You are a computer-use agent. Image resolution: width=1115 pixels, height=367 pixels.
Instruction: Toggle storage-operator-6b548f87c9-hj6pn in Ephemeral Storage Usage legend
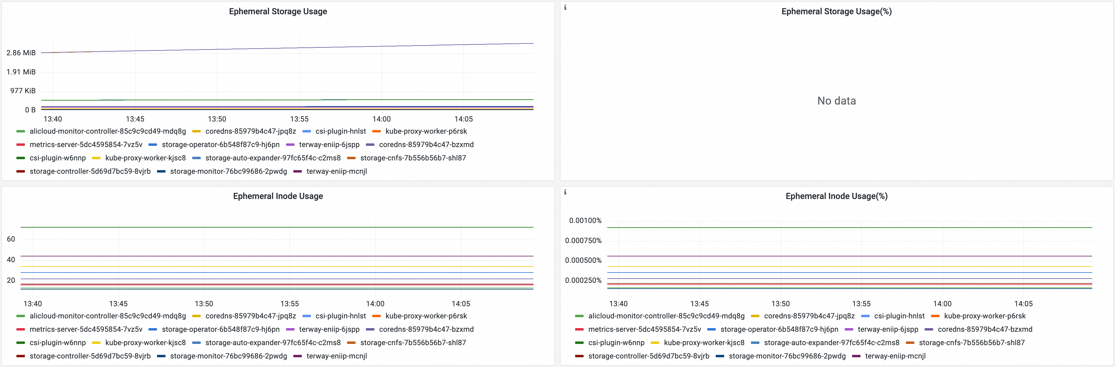click(221, 145)
